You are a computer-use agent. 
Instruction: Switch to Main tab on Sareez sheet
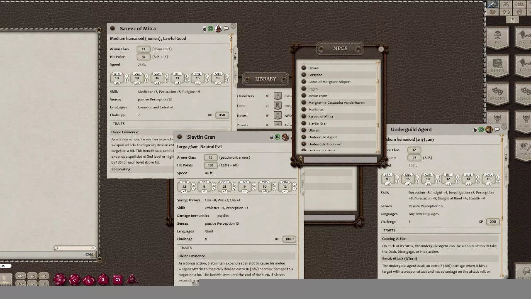(x=235, y=56)
